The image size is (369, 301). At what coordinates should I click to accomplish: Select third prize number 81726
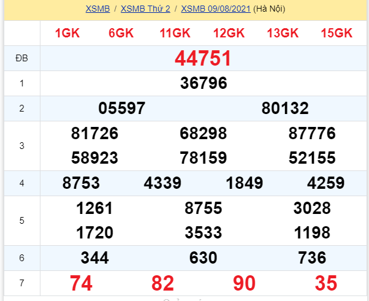94,134
